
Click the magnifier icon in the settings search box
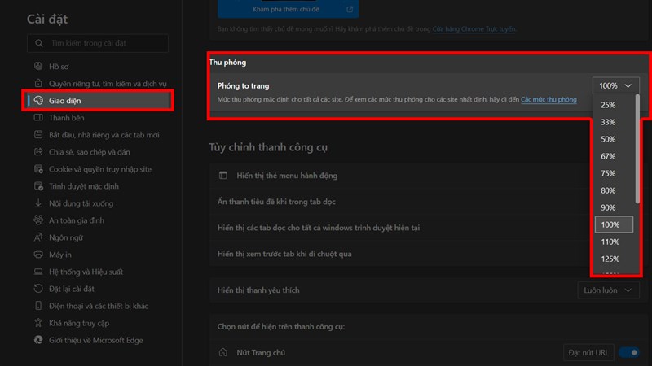[x=39, y=43]
